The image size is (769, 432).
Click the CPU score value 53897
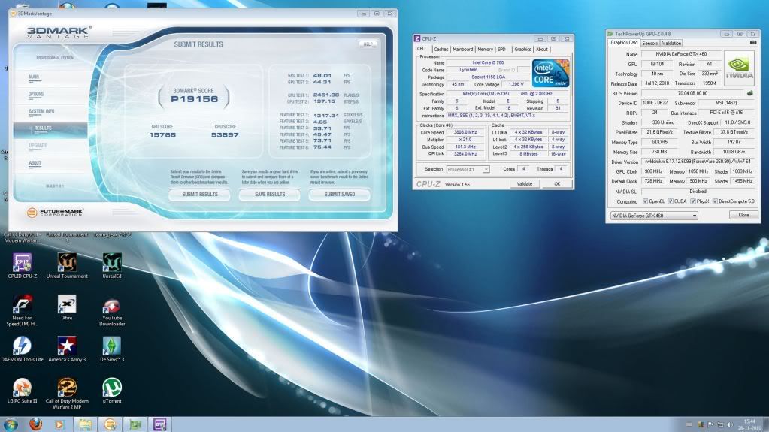click(x=225, y=134)
